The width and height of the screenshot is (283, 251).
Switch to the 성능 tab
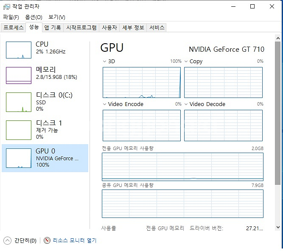tap(34, 27)
